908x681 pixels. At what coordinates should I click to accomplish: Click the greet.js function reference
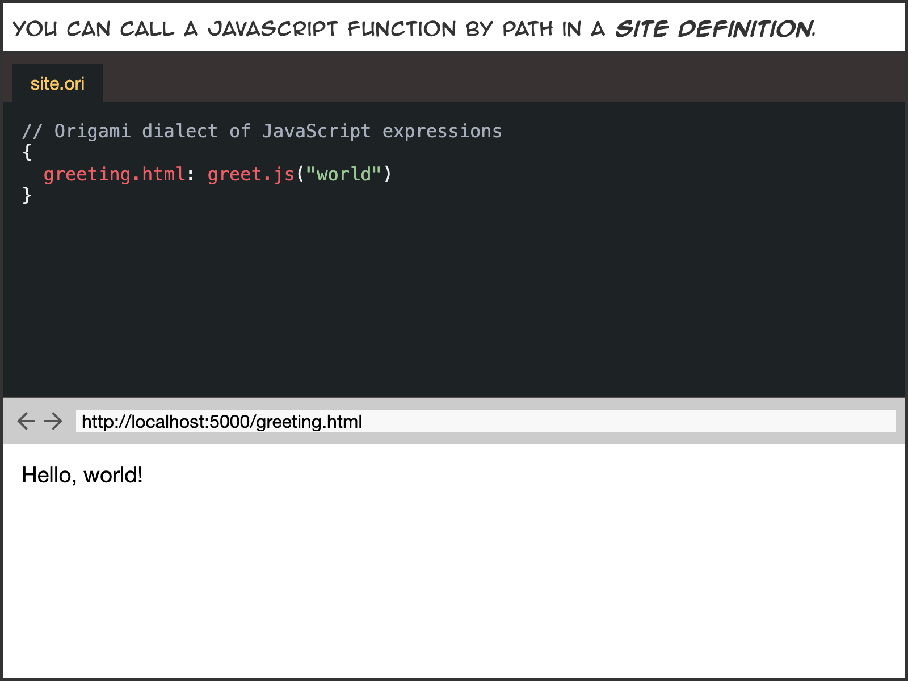pyautogui.click(x=251, y=174)
